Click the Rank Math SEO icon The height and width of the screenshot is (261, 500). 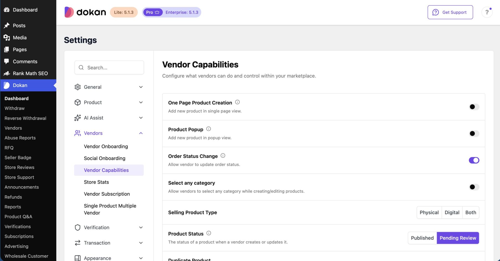click(7, 73)
